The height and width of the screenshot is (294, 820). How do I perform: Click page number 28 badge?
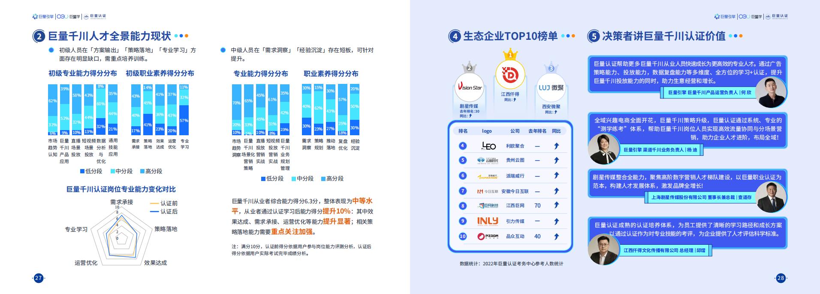point(781,278)
